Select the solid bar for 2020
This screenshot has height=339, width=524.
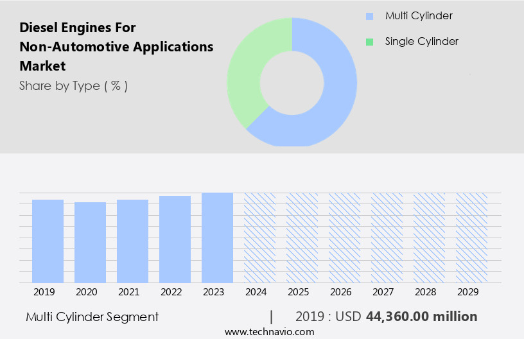pyautogui.click(x=90, y=242)
